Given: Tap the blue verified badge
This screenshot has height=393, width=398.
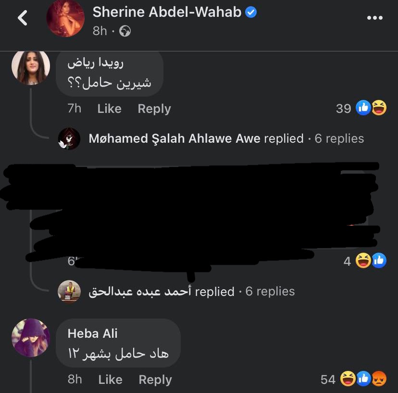Looking at the screenshot, I should [x=251, y=12].
